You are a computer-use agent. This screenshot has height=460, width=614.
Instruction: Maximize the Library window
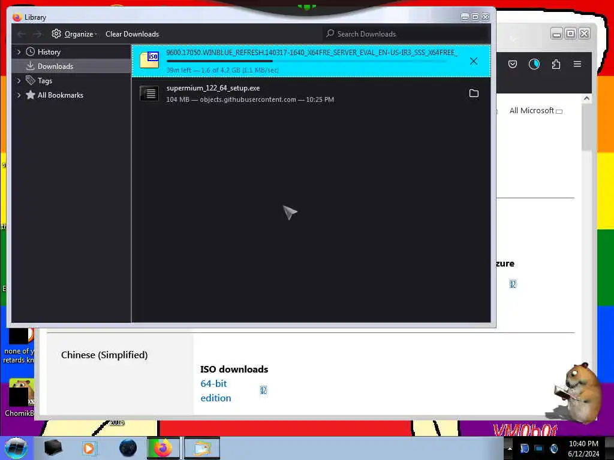(475, 17)
